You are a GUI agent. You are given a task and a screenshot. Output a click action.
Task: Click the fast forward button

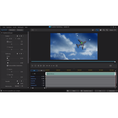pyautogui.click(x=44, y=65)
